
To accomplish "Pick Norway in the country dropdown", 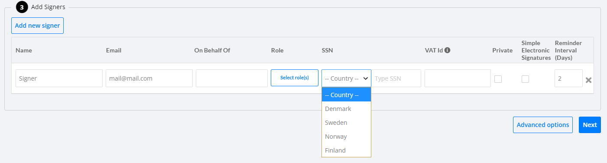I will 346,137.
